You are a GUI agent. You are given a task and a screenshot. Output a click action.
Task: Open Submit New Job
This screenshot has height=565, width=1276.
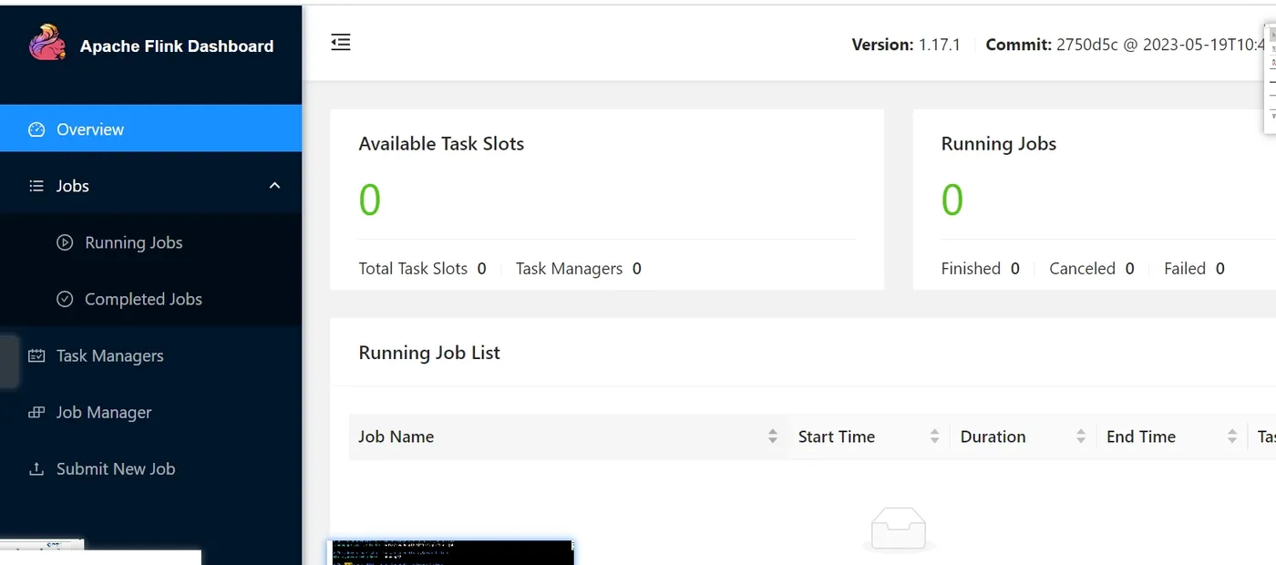(150, 468)
